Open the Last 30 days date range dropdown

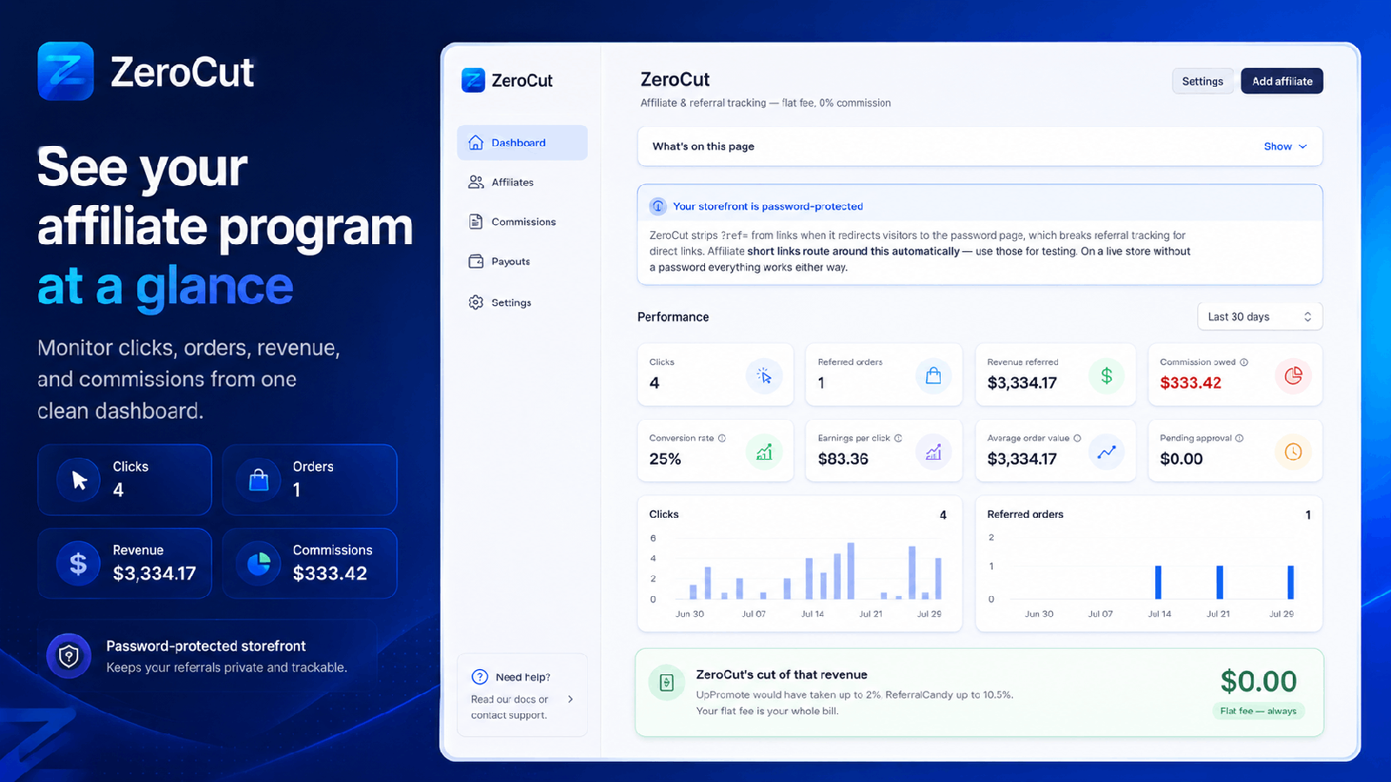click(x=1260, y=316)
